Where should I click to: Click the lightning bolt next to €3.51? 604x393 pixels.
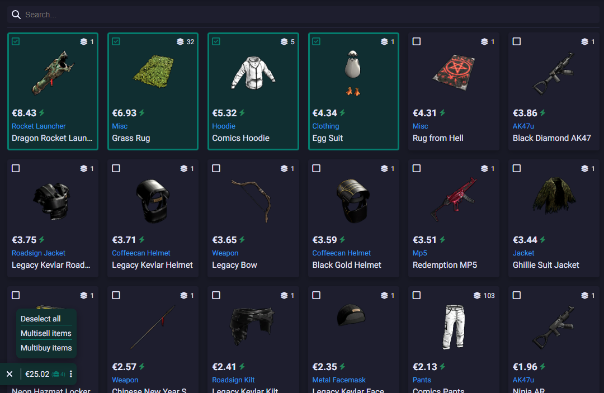442,240
